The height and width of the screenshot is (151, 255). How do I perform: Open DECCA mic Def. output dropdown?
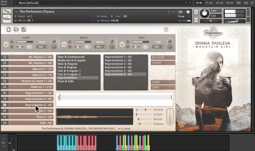click(100, 47)
